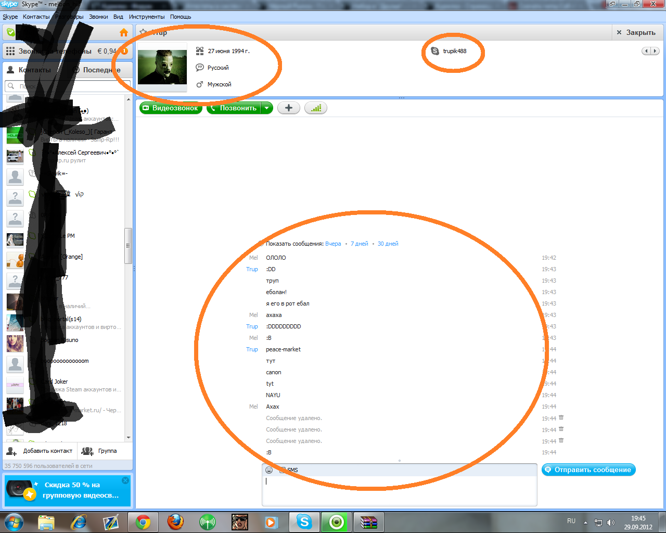The width and height of the screenshot is (666, 533).
Task: Launch Internet Explorer from taskbar
Action: [x=79, y=522]
